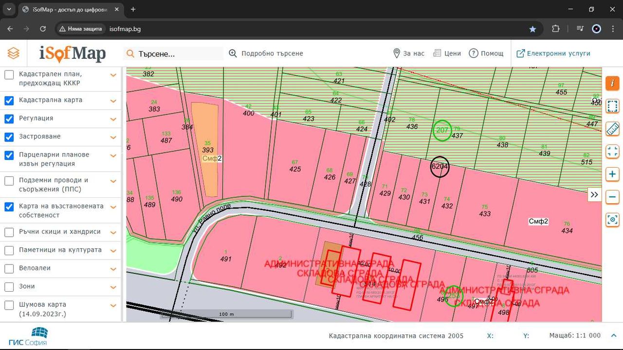Viewport: 623px width, 350px height.
Task: Click parcel number 433 on map
Action: [x=485, y=214]
